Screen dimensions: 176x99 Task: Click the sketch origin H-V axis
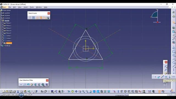coord(86,49)
